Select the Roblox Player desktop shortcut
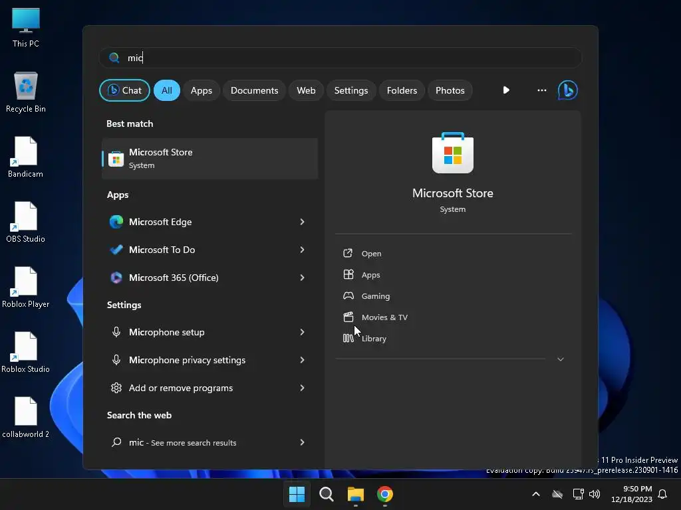This screenshot has height=510, width=681. pyautogui.click(x=26, y=287)
